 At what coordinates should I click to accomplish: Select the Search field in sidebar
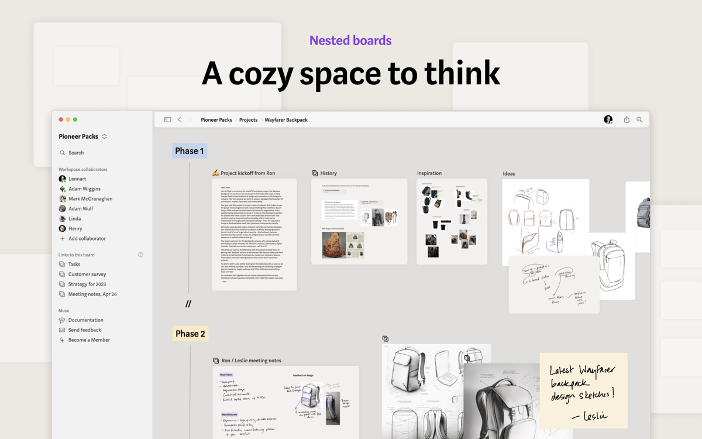coord(76,153)
